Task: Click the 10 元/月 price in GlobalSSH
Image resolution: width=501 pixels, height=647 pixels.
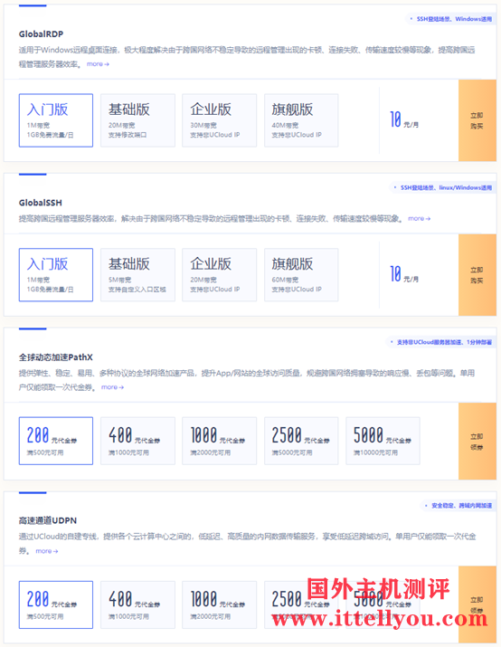Action: click(404, 274)
